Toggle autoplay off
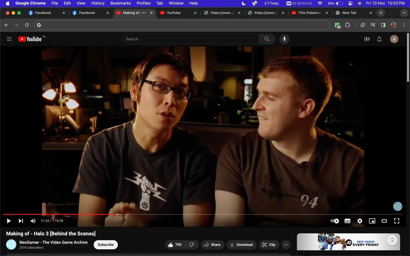This screenshot has width=410, height=256. (334, 221)
